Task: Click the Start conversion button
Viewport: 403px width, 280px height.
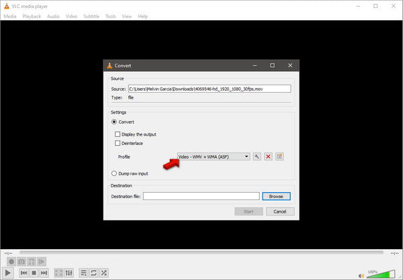Action: [x=249, y=212]
